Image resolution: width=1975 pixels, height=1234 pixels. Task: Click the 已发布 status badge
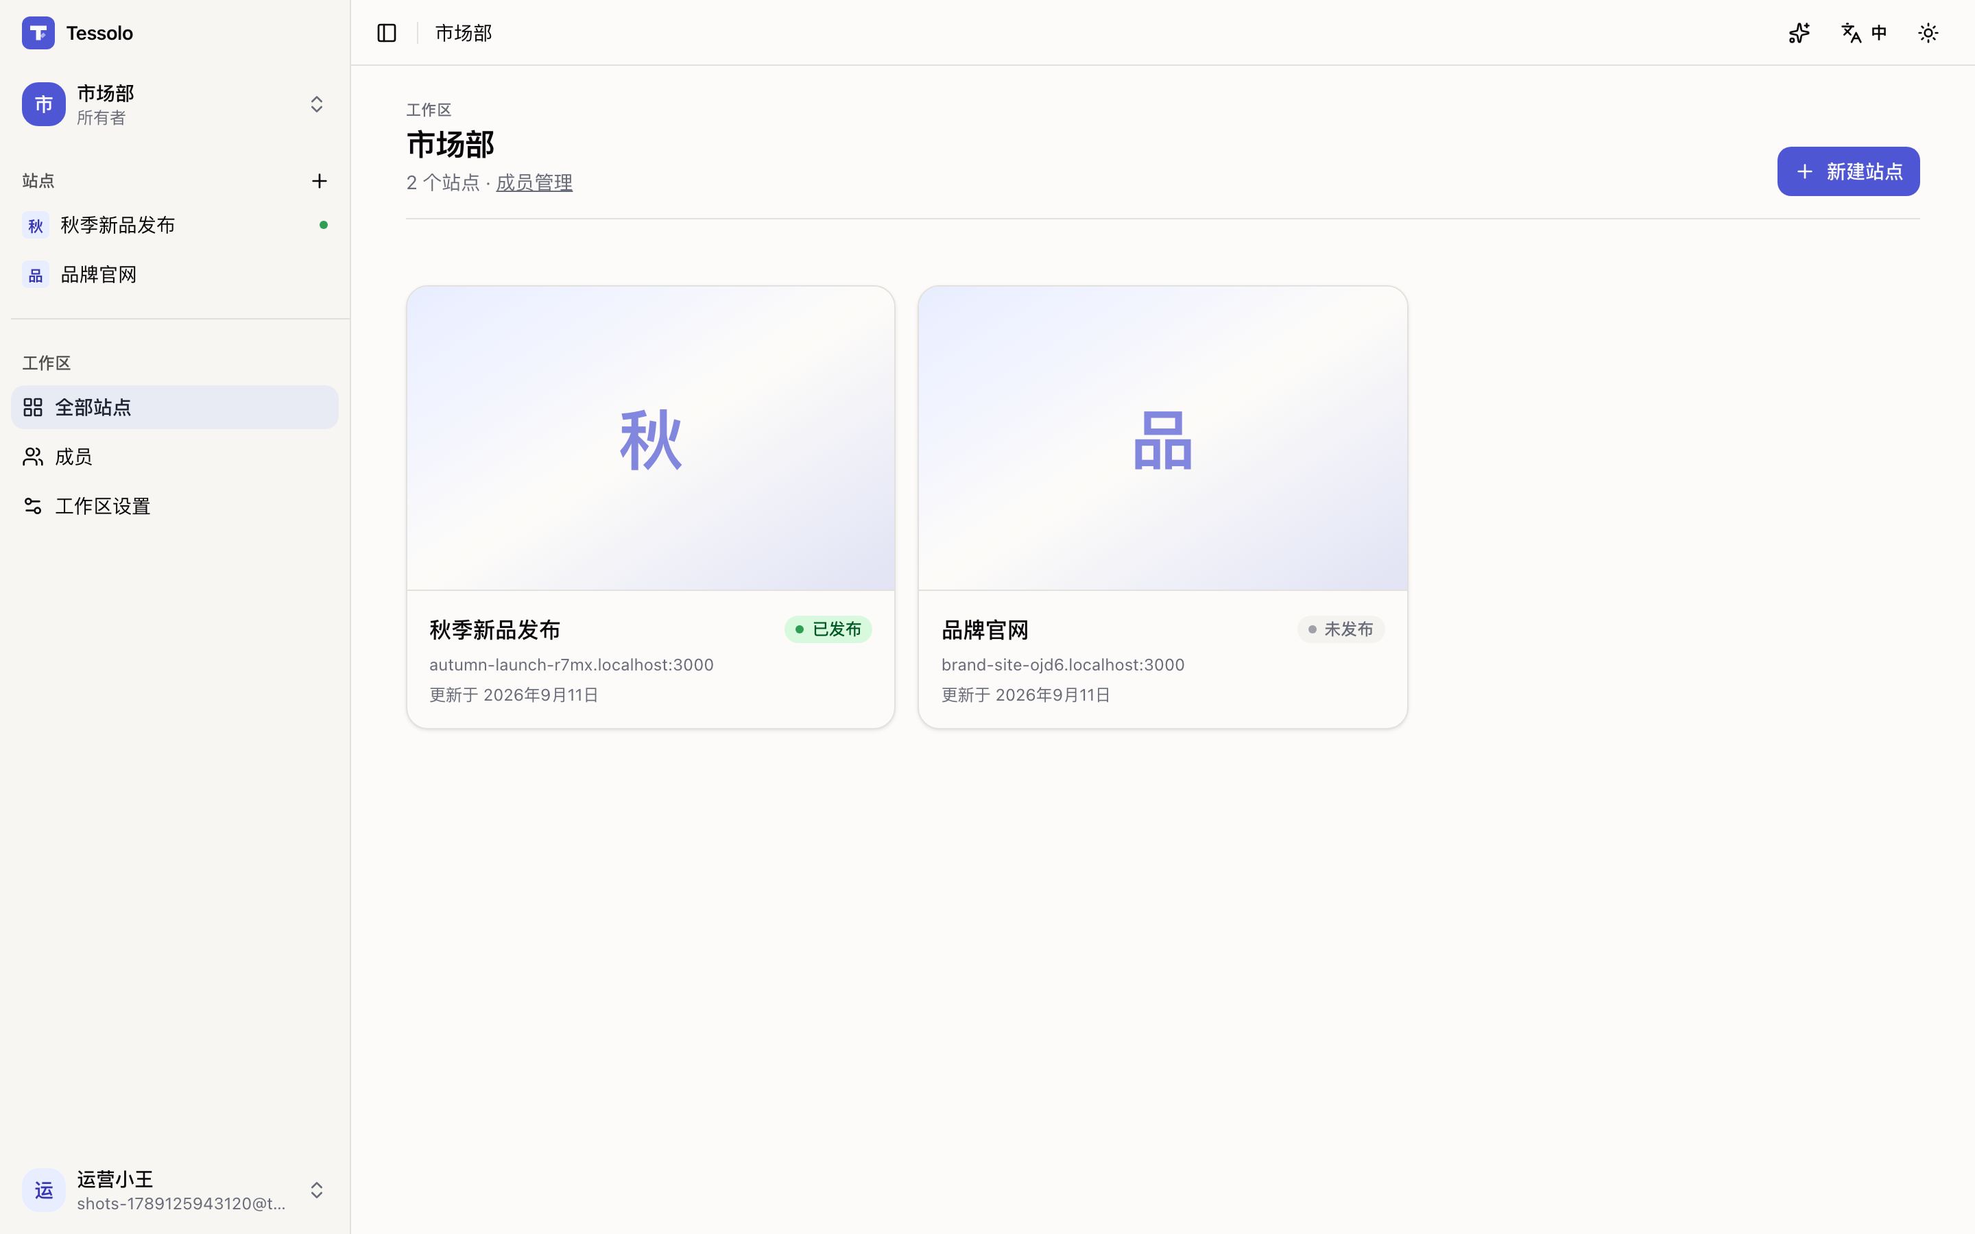click(x=828, y=629)
